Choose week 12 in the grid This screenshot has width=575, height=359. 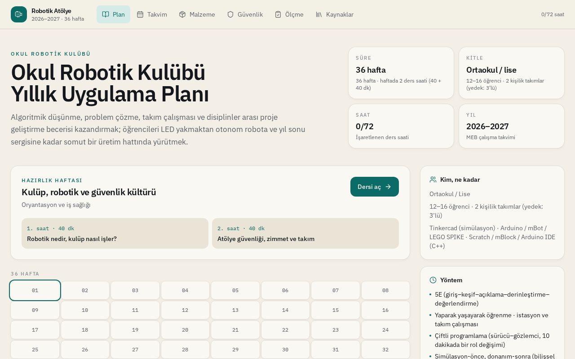point(185,310)
